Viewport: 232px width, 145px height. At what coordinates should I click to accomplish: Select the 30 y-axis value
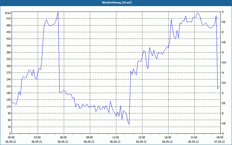[9, 127]
